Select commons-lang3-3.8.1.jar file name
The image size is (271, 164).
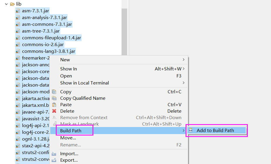coord(48,51)
